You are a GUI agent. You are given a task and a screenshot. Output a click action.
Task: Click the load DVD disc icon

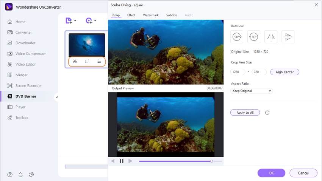(x=89, y=21)
